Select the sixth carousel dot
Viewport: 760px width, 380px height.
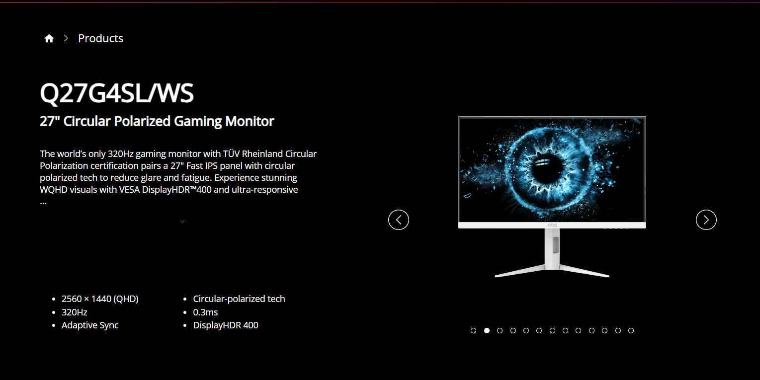pos(539,330)
